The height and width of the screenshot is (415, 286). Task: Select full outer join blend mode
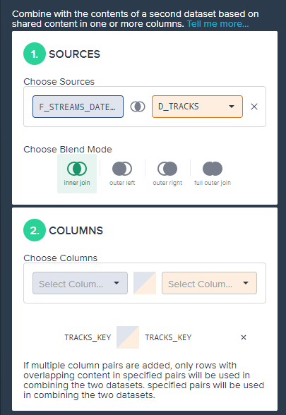pyautogui.click(x=213, y=174)
